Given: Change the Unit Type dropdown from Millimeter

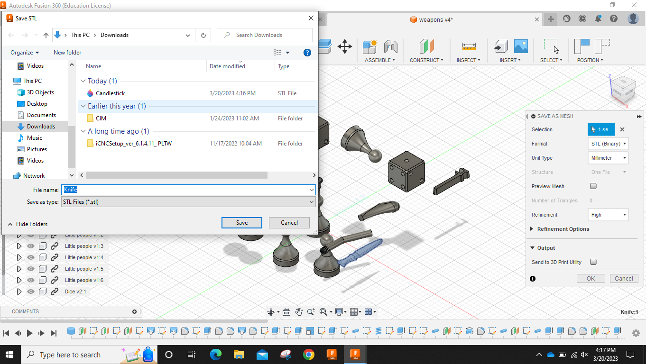Looking at the screenshot, I should point(608,157).
